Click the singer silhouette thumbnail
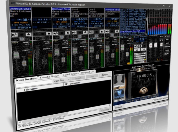 (120, 80)
